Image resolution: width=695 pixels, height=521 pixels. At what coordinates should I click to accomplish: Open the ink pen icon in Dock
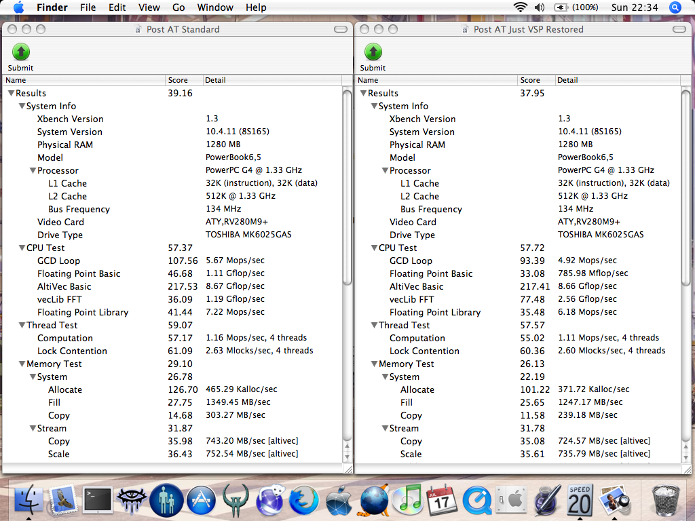tap(546, 501)
